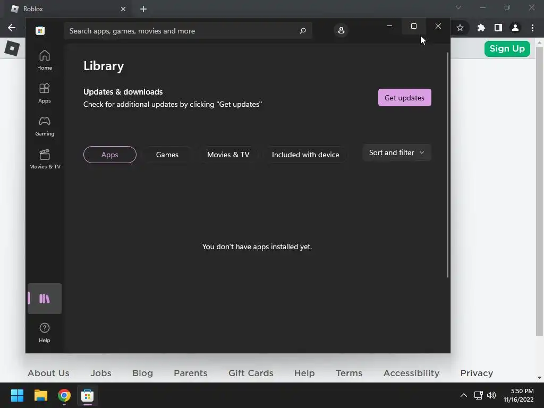This screenshot has height=408, width=544.
Task: Open Terms footer link
Action: 349,373
